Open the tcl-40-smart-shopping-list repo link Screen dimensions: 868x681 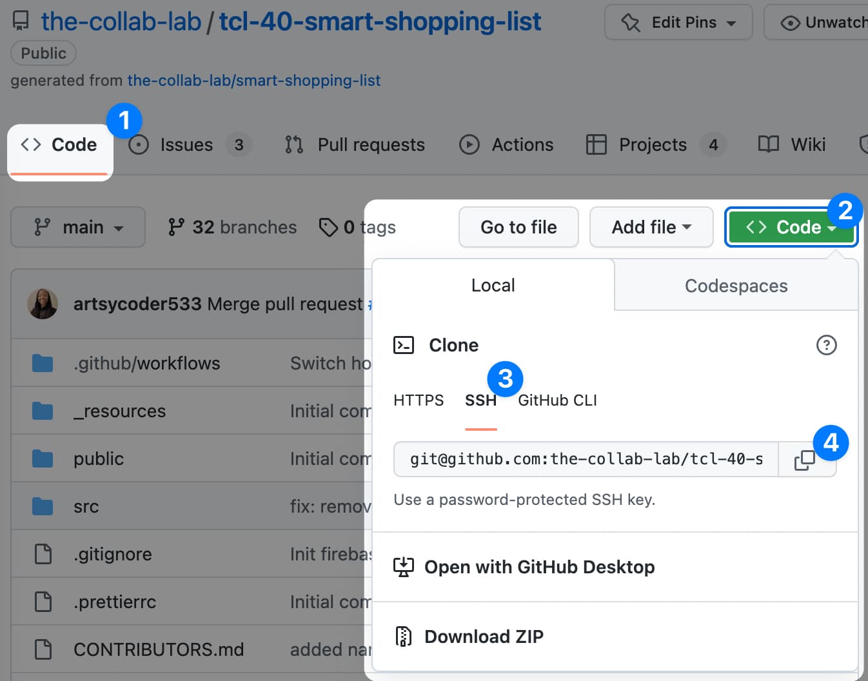click(380, 21)
